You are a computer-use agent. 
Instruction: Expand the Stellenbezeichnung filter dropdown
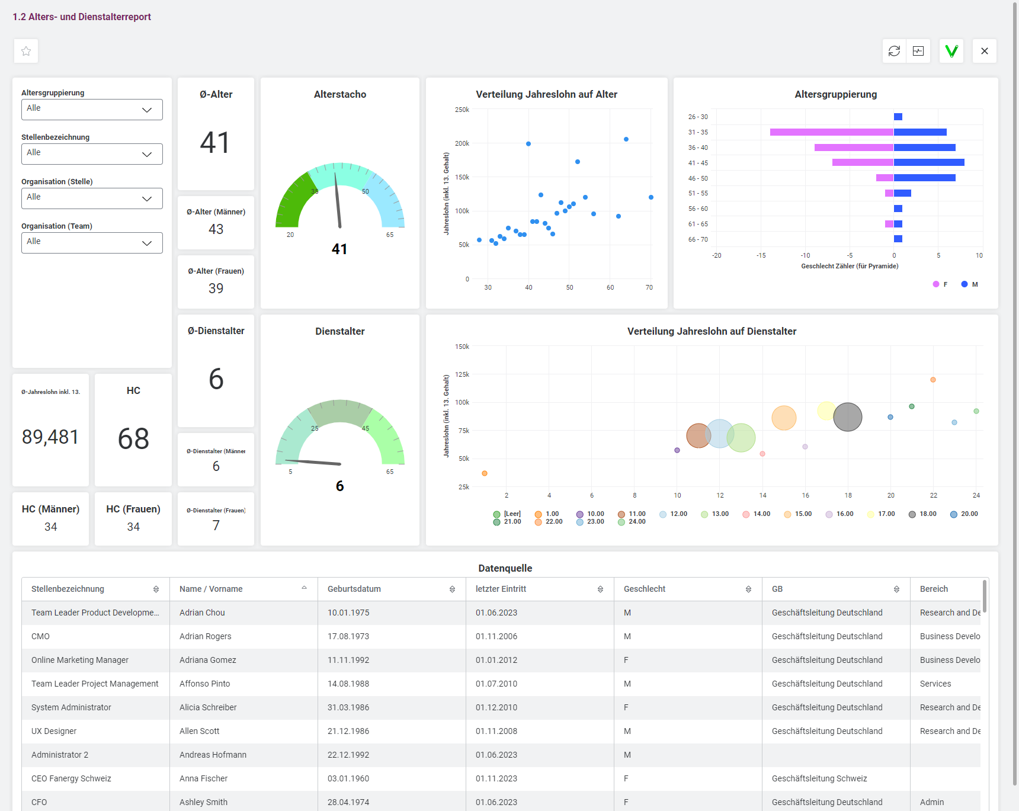pyautogui.click(x=92, y=154)
